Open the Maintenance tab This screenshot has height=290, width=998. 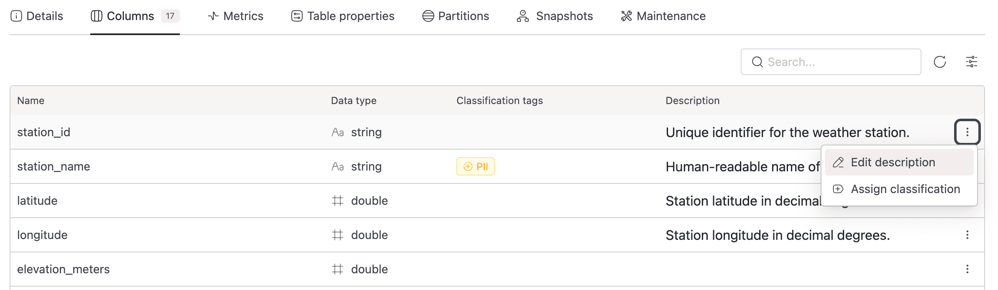coord(663,16)
